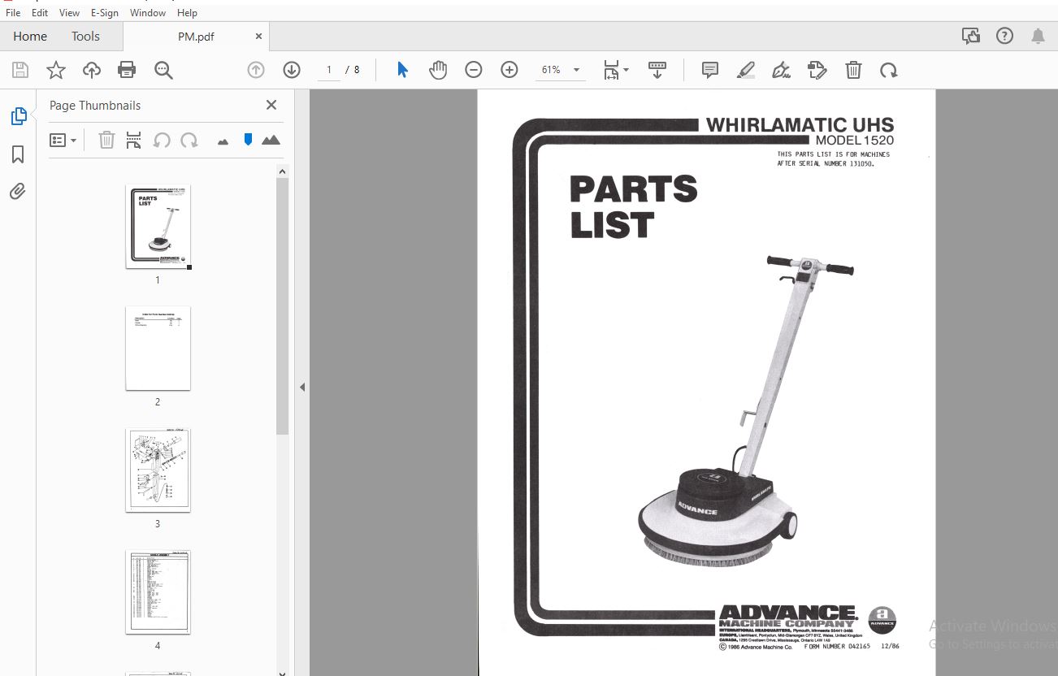Open the Bookmarks side panel
Image resolution: width=1058 pixels, height=676 pixels.
pyautogui.click(x=18, y=154)
